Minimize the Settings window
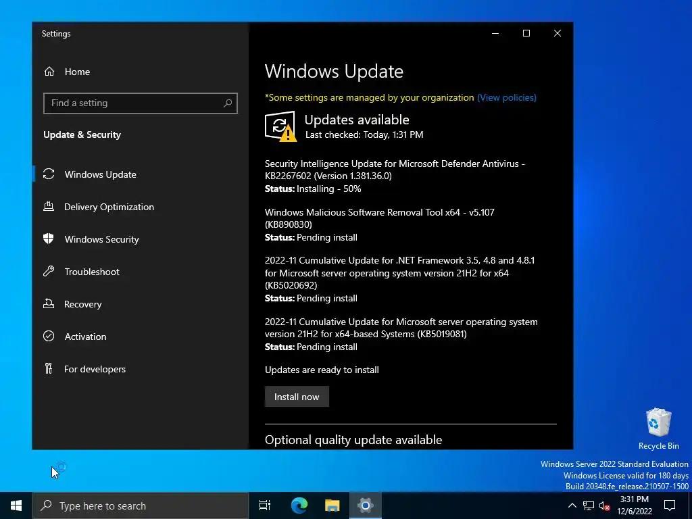The image size is (692, 519). pyautogui.click(x=495, y=33)
